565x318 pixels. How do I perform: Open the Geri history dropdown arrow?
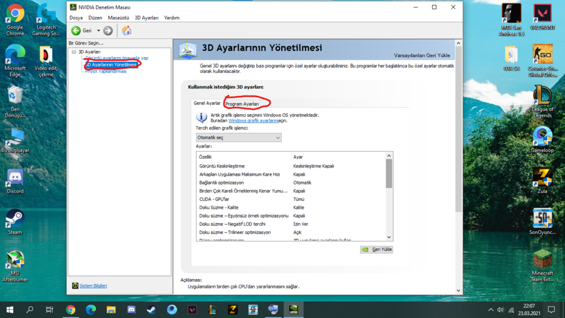pyautogui.click(x=99, y=31)
